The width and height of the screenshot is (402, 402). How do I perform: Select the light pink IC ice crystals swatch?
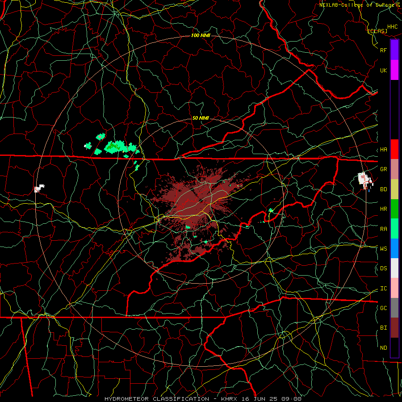[x=394, y=288]
